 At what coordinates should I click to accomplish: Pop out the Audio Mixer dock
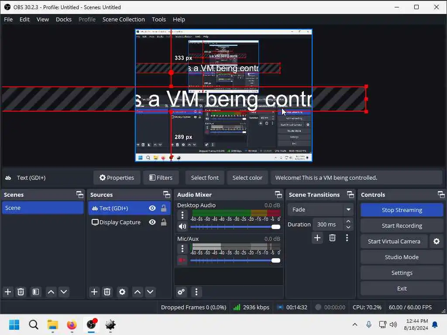point(278,195)
